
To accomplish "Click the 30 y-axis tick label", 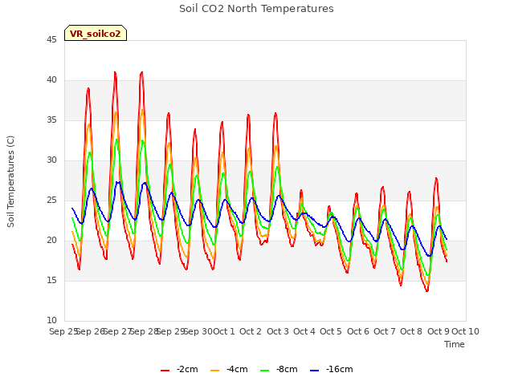I will [51, 160].
